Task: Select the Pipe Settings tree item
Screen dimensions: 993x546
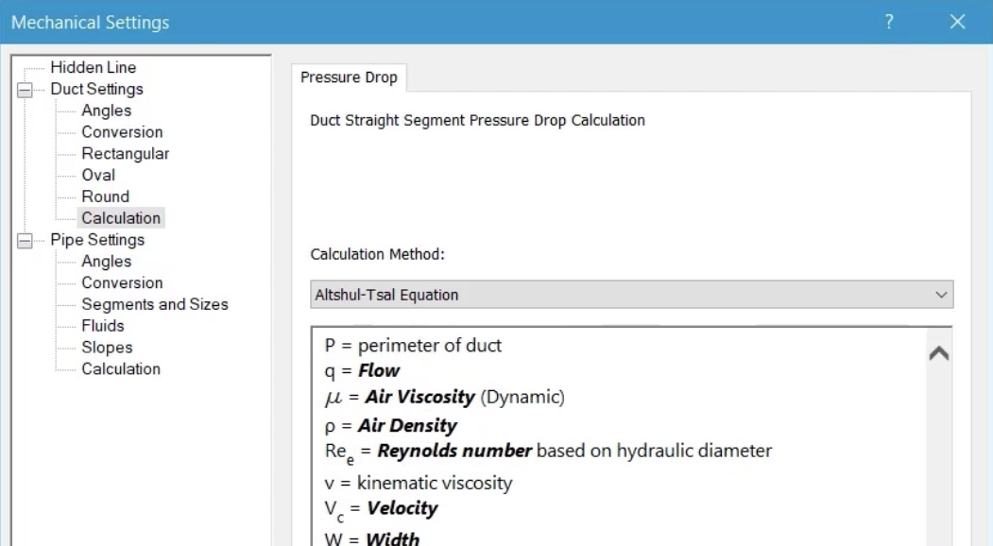Action: (x=97, y=239)
